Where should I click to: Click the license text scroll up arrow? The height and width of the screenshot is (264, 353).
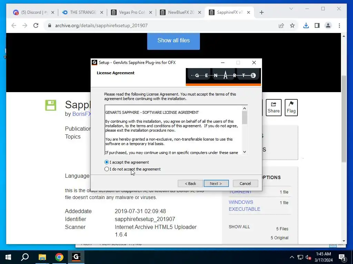click(244, 108)
